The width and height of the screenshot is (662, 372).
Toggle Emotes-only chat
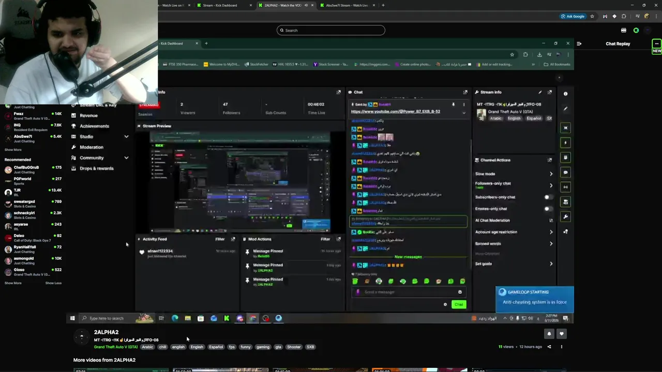click(x=548, y=209)
